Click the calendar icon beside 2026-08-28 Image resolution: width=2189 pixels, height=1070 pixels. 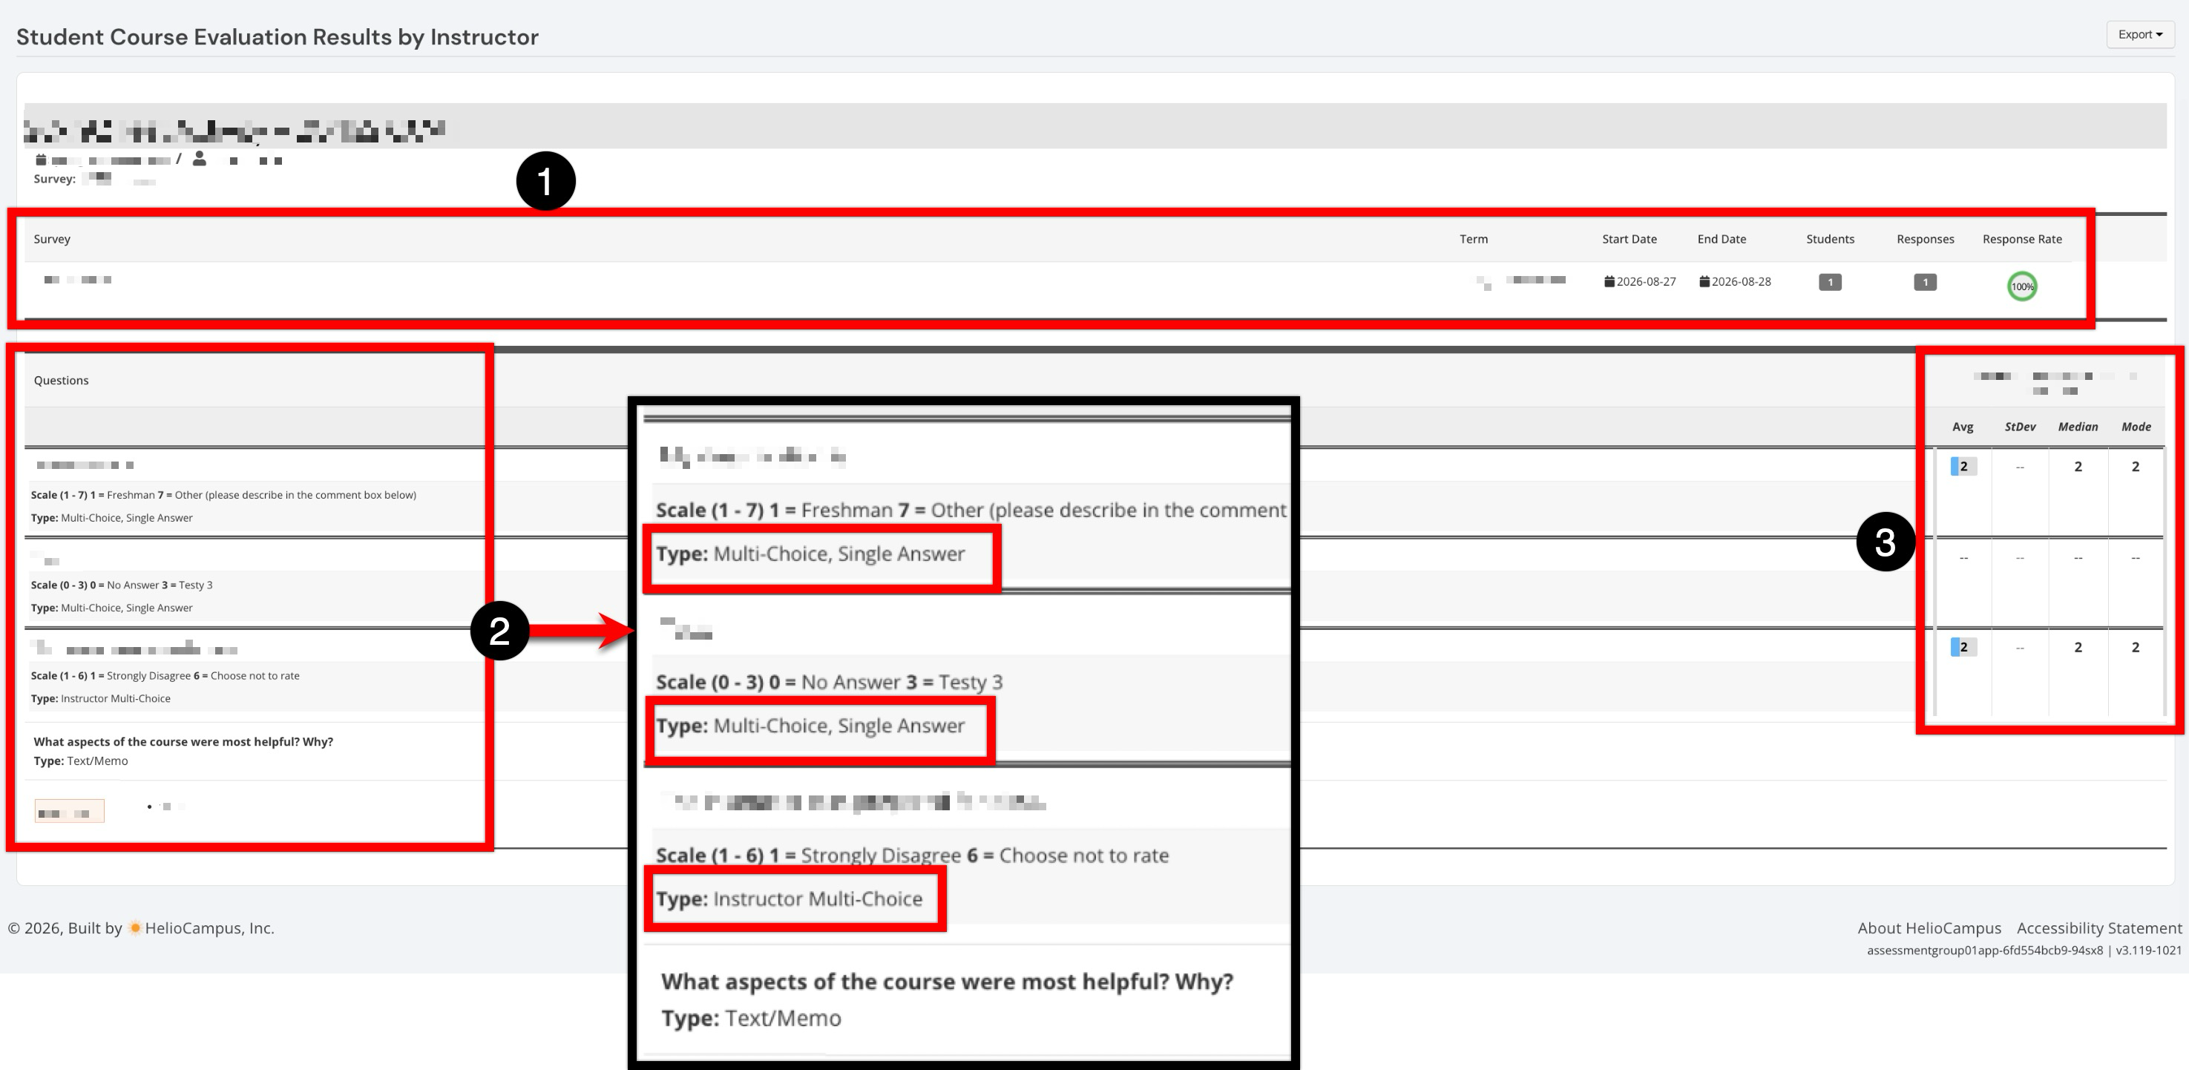(1704, 281)
